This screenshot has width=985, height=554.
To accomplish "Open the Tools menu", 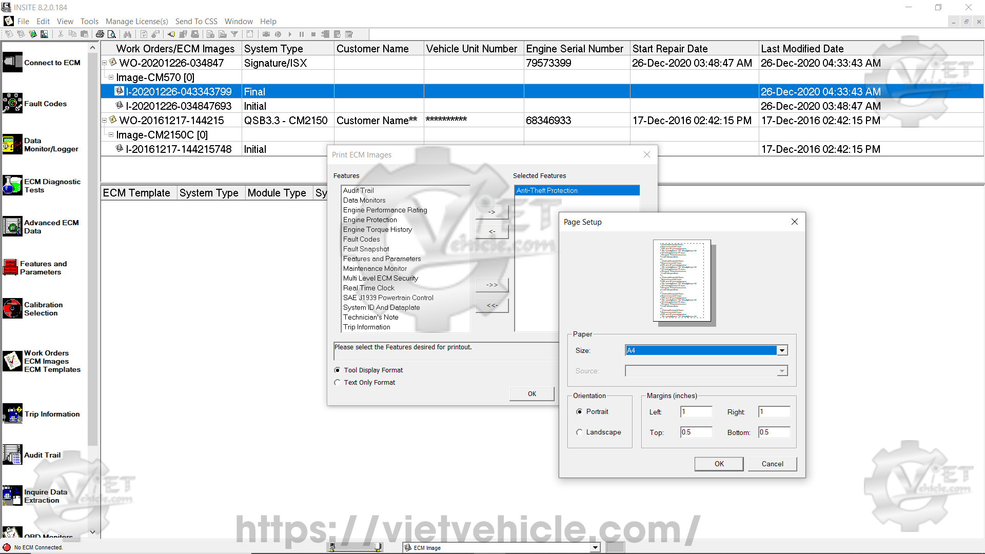I will point(89,22).
